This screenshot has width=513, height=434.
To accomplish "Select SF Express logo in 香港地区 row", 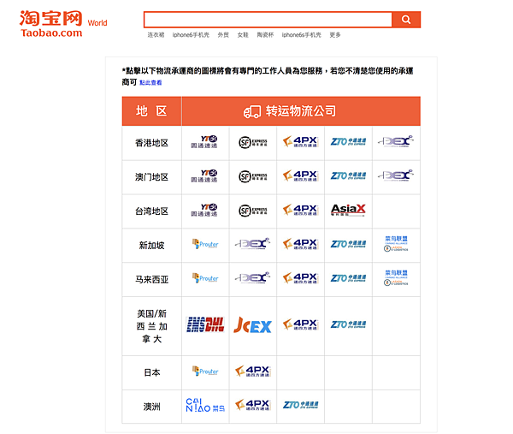I will pos(252,142).
